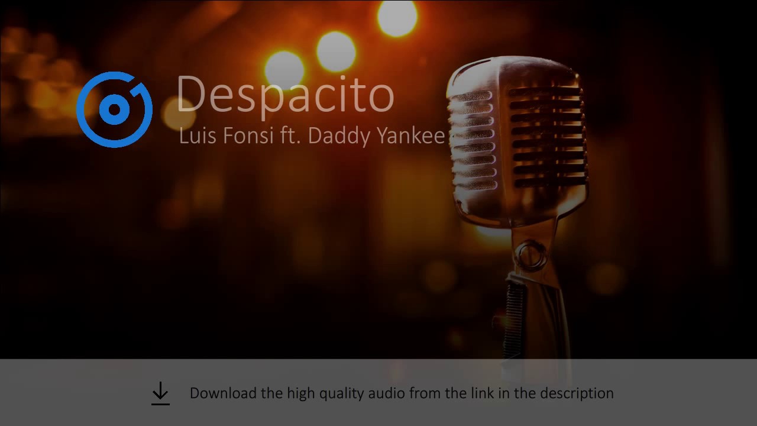This screenshot has width=757, height=426.
Task: Click the Despacito song title
Action: [x=285, y=95]
